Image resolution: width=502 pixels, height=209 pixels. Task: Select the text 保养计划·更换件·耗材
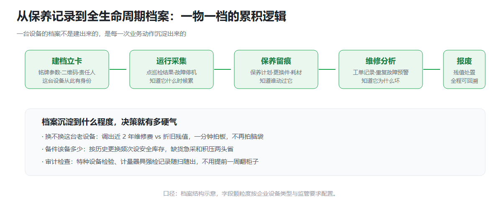(276, 72)
